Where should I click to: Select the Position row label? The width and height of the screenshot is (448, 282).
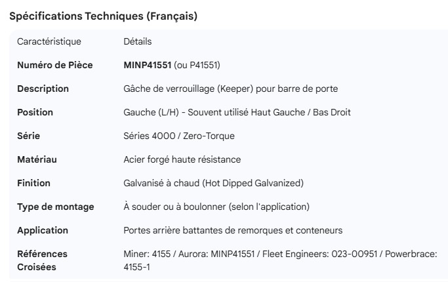click(x=35, y=112)
